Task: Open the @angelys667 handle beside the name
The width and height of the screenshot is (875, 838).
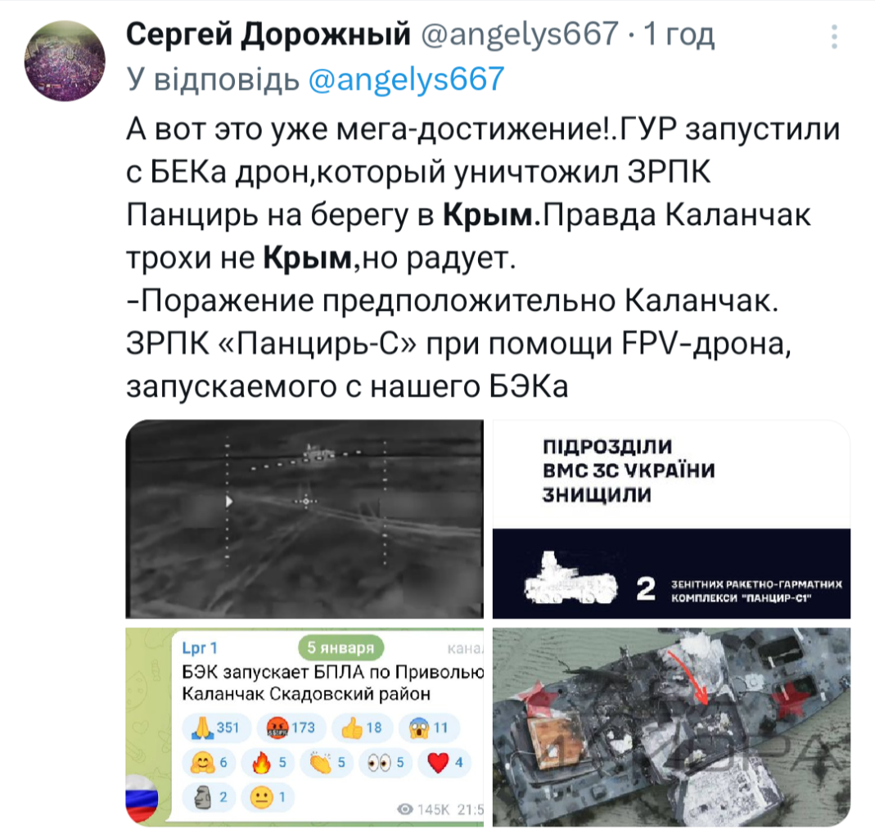Action: coord(520,34)
